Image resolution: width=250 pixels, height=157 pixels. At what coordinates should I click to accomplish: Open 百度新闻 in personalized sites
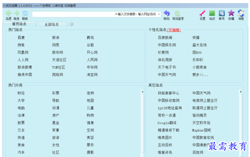coord(165,38)
